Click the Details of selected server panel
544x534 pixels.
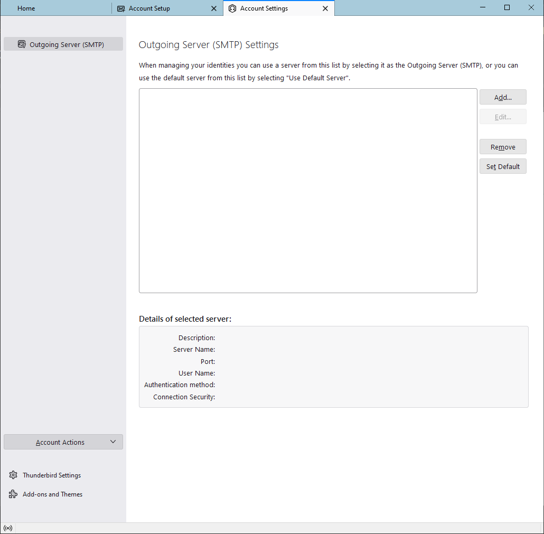pyautogui.click(x=333, y=367)
